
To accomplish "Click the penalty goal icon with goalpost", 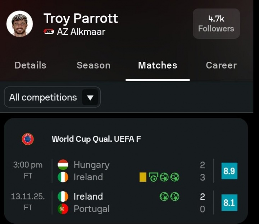I will pos(154,177).
